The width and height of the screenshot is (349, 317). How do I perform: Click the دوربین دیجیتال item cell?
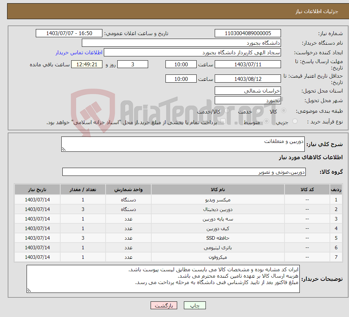pos(218,209)
